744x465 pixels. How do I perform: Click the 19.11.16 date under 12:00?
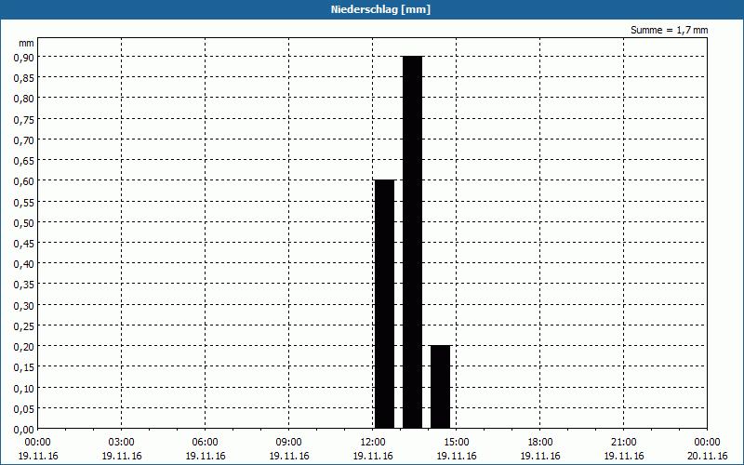373,456
